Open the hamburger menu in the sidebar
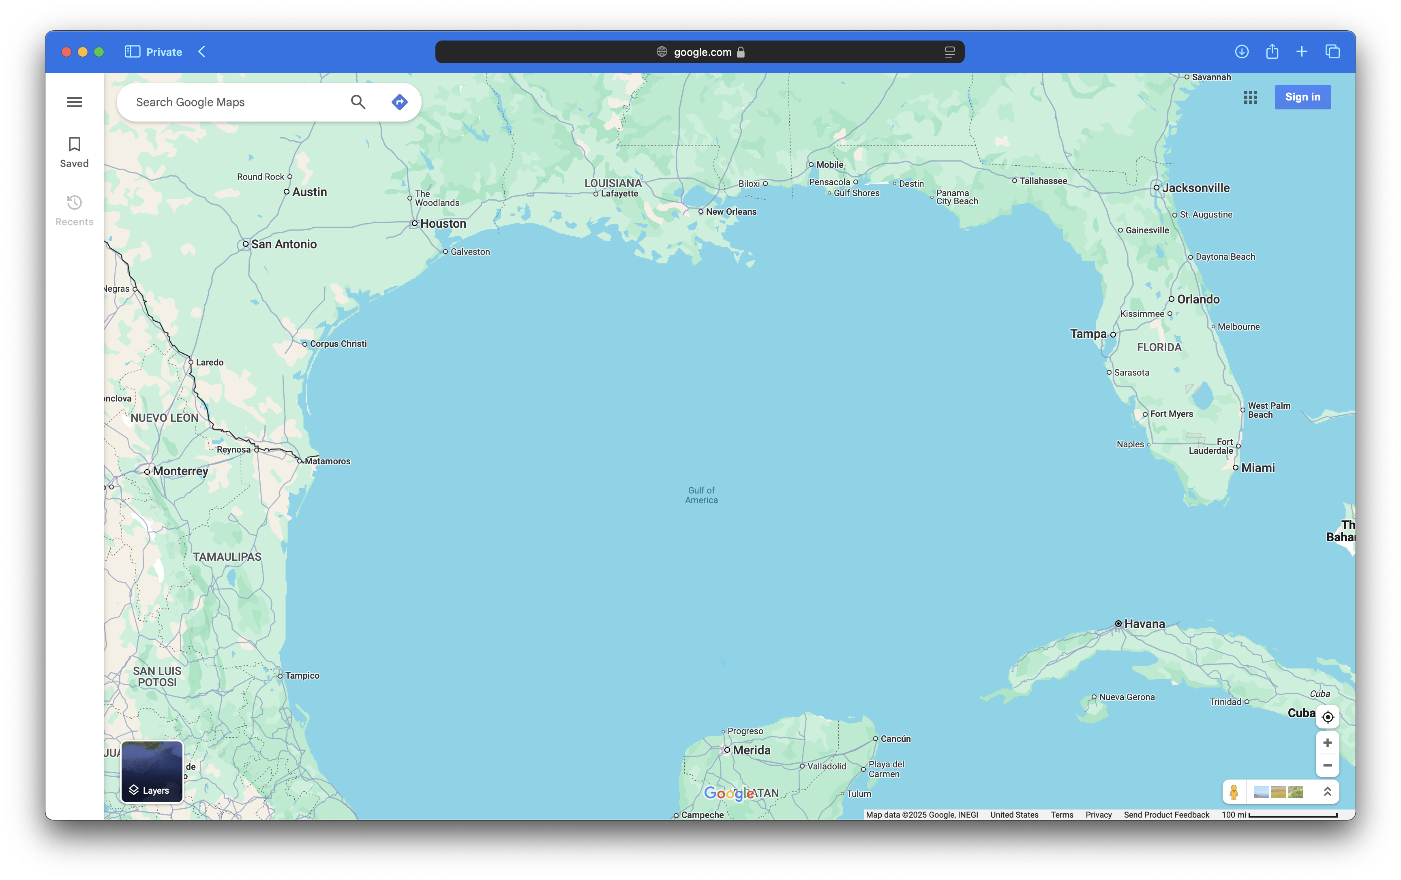Viewport: 1401px width, 880px height. (x=75, y=103)
